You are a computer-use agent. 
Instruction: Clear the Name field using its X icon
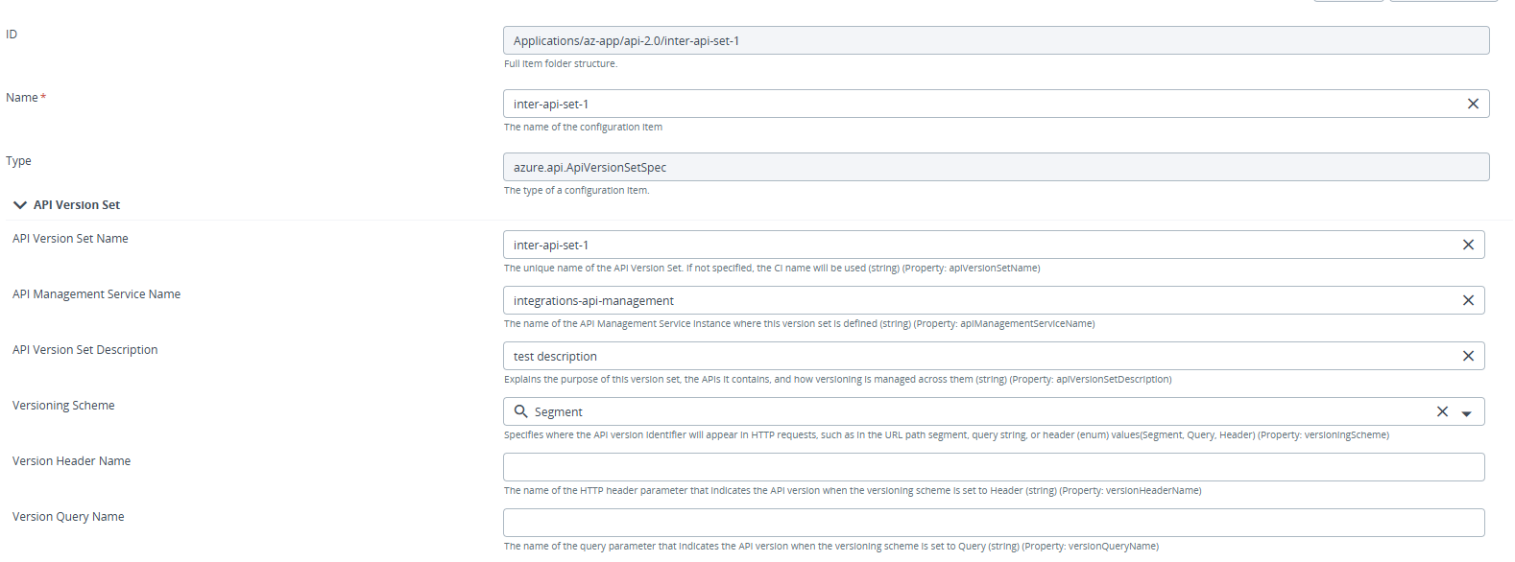1473,103
